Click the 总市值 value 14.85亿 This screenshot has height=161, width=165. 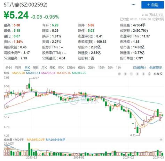(139, 47)
